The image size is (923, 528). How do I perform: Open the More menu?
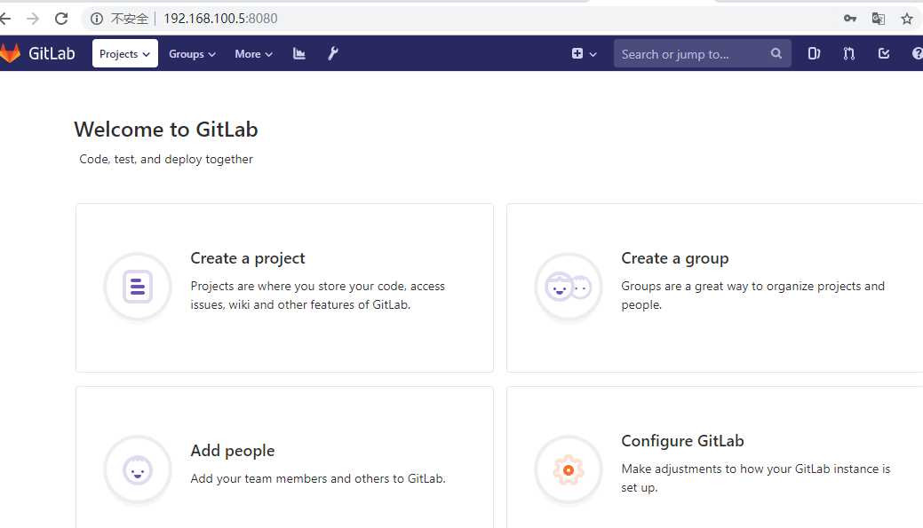tap(253, 54)
